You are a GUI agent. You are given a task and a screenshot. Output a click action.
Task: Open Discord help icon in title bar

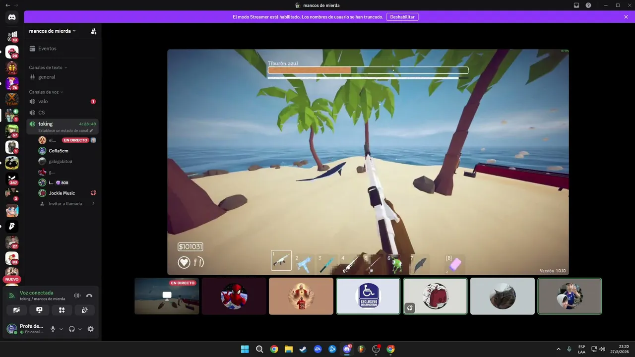(x=588, y=5)
